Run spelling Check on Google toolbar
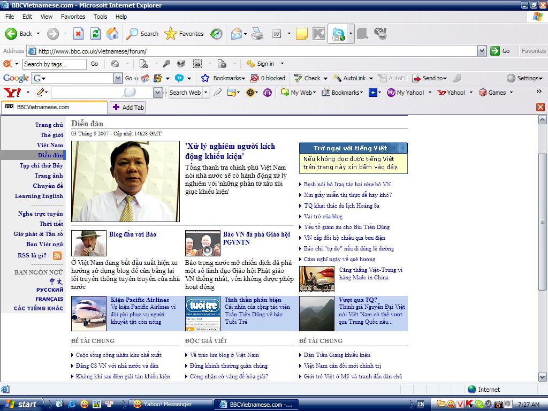This screenshot has height=411, width=548. pos(308,78)
